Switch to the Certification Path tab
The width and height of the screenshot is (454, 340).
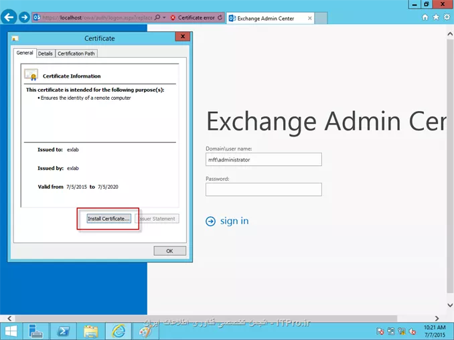pyautogui.click(x=76, y=54)
